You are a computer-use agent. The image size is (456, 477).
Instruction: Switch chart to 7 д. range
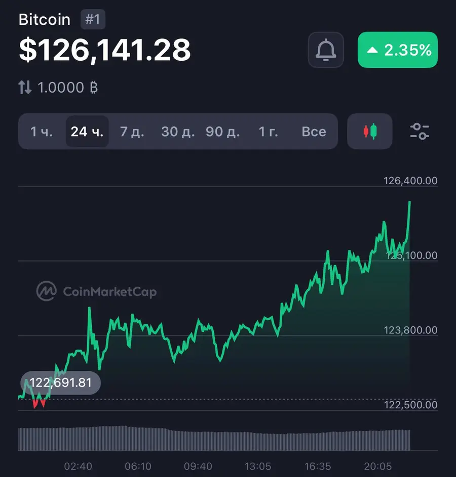pyautogui.click(x=132, y=132)
